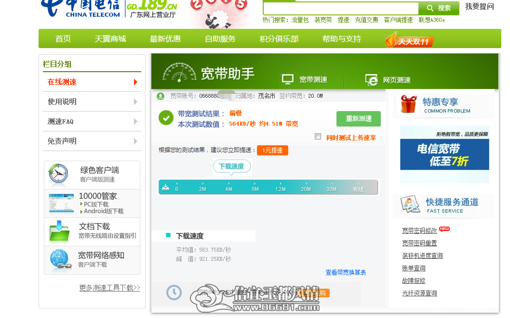Open the 查看带宽换算表 link
Screen dimensions: 510x318
[x=346, y=273]
